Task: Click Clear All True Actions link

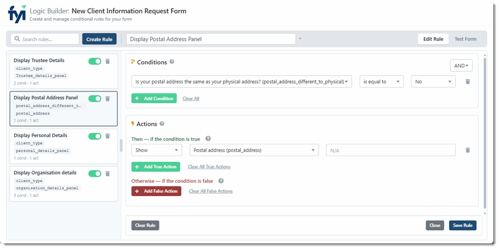Action: pyautogui.click(x=209, y=167)
